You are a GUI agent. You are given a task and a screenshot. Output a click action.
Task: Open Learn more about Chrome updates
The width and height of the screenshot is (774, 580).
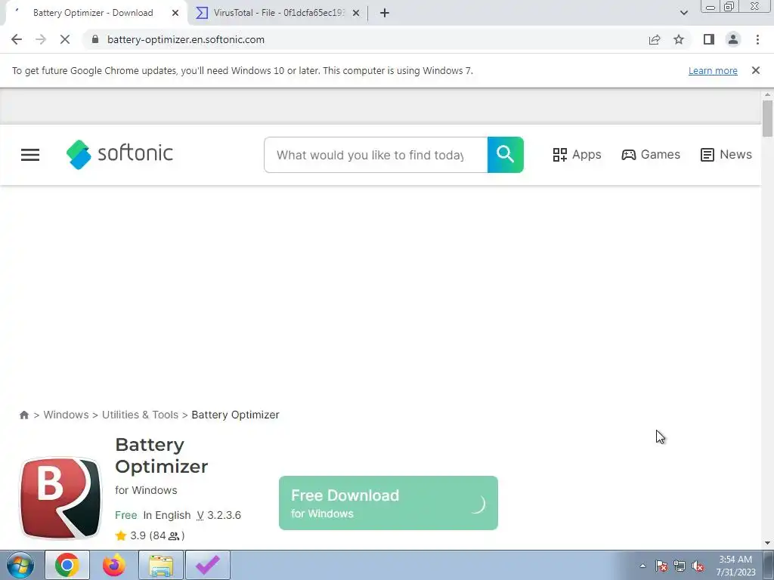(x=713, y=70)
